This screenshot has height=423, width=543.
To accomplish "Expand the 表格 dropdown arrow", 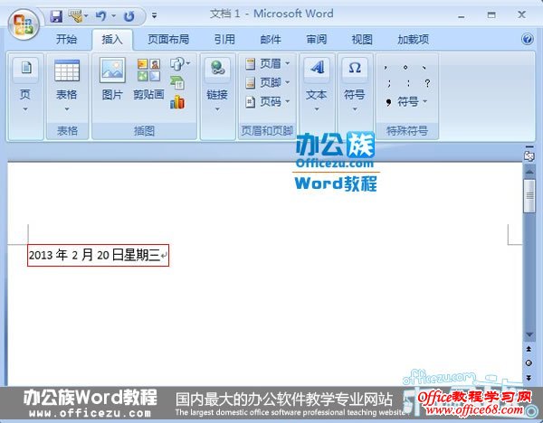I will [66, 109].
